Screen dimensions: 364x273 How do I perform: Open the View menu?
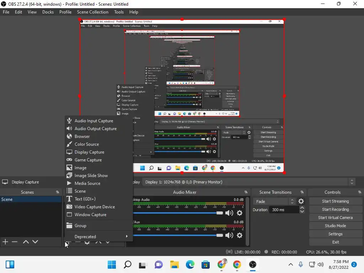pyautogui.click(x=32, y=12)
